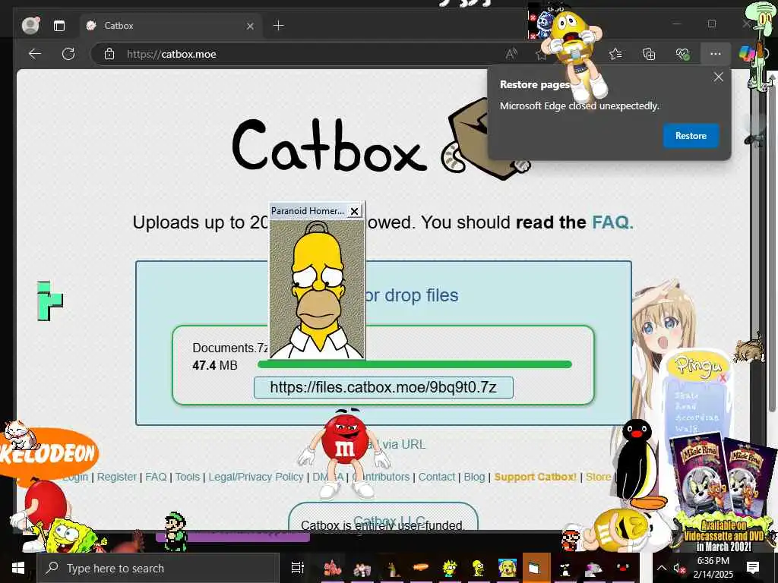
Task: Open the Store link
Action: tap(599, 477)
